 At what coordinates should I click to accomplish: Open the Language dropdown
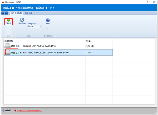click(34, 27)
